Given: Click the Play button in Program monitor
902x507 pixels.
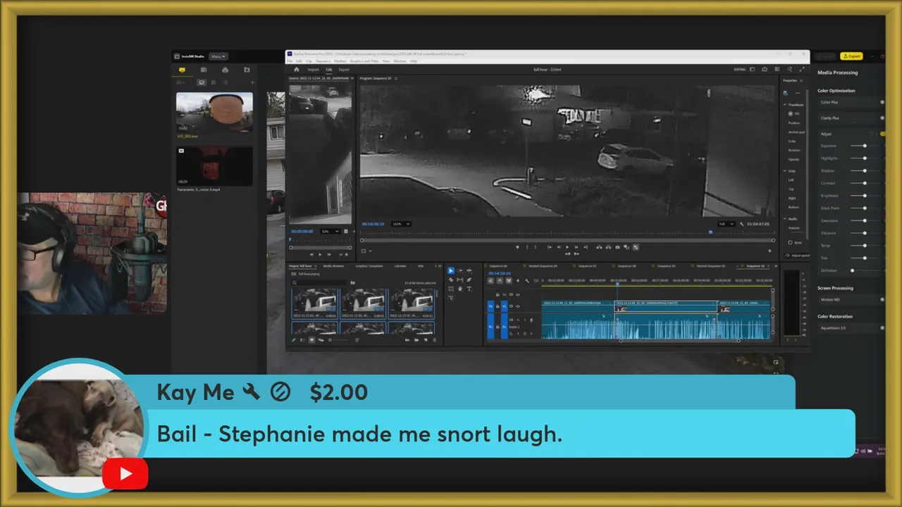Looking at the screenshot, I should click(567, 247).
